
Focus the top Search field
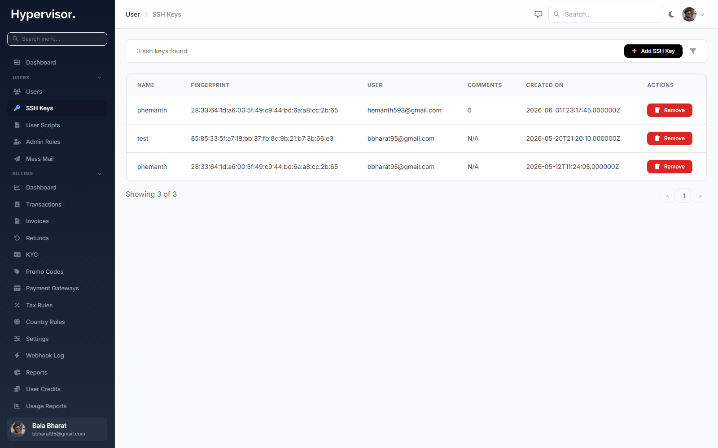pyautogui.click(x=605, y=14)
